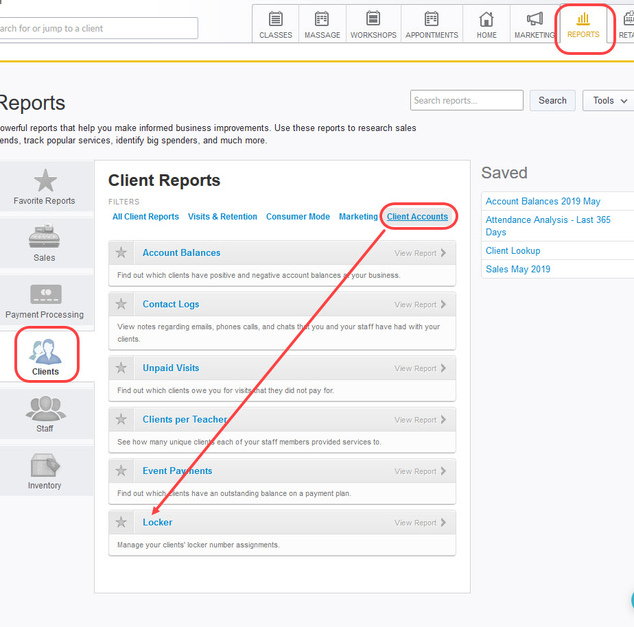Go to the Home house icon
Viewport: 634px width, 627px height.
pos(486,19)
